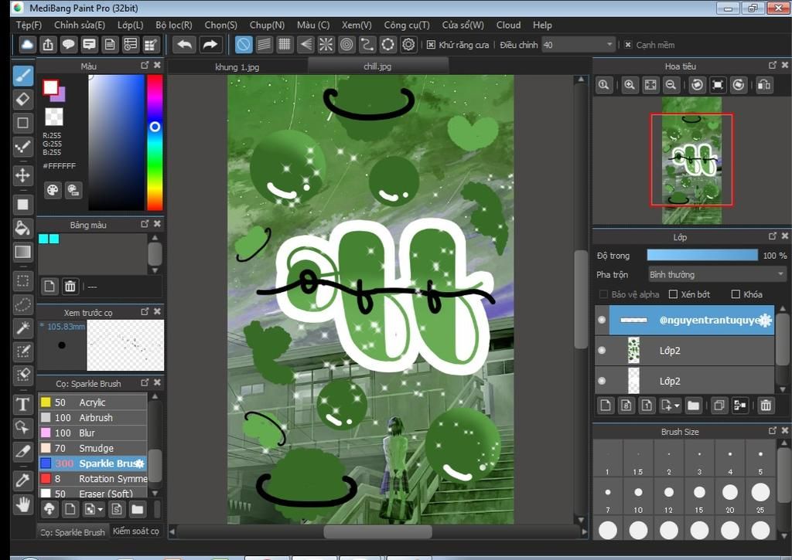
Task: Select the Hand pan tool
Action: point(22,504)
